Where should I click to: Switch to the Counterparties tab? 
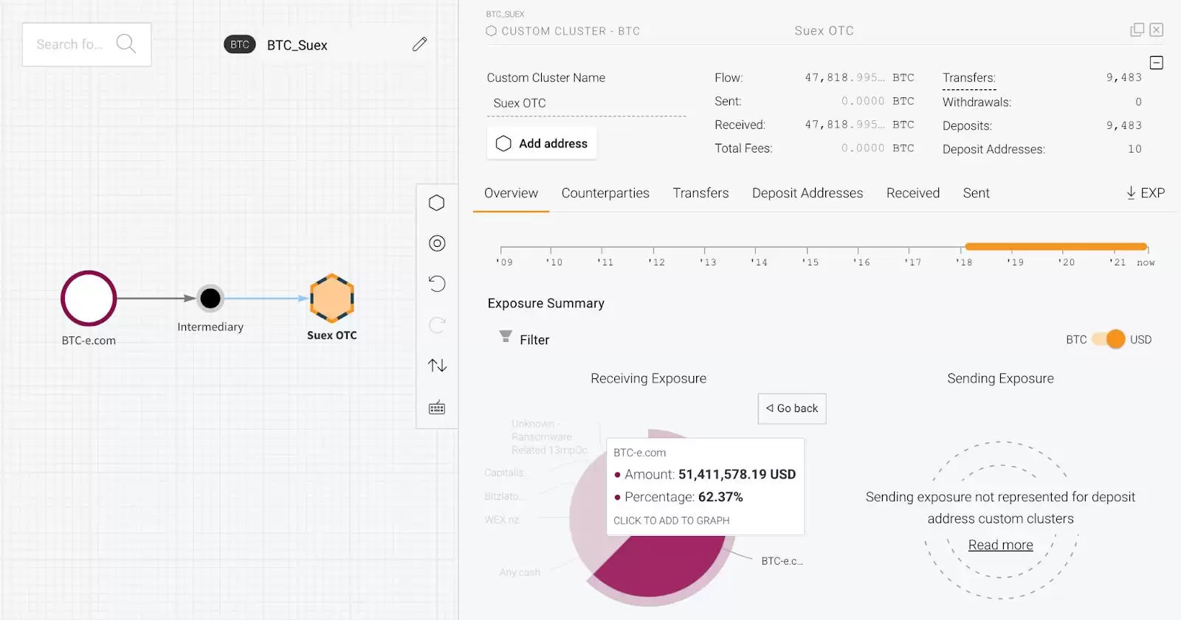[x=605, y=193]
